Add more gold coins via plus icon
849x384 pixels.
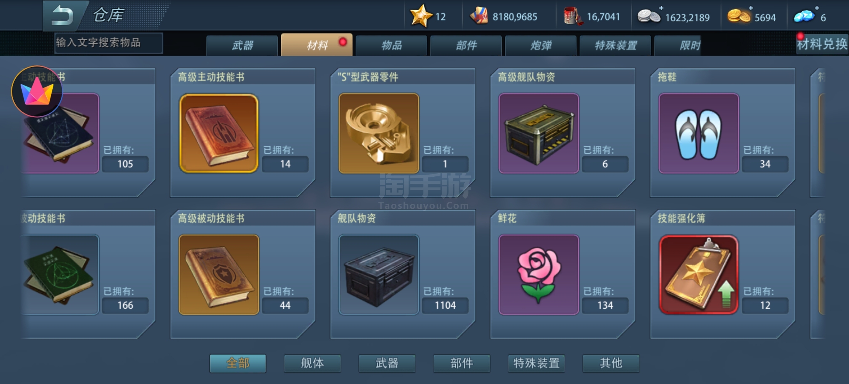coord(751,8)
